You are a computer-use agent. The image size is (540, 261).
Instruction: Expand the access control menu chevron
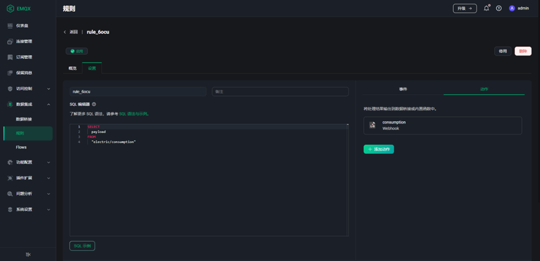click(49, 89)
